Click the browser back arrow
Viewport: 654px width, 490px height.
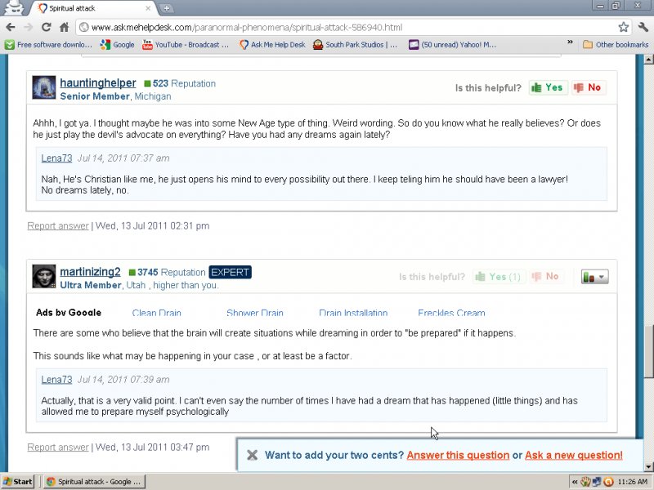click(x=11, y=27)
